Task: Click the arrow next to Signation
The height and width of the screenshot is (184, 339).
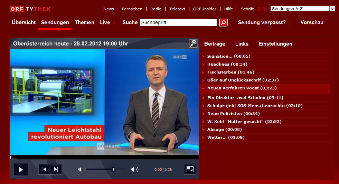Action: point(203,57)
